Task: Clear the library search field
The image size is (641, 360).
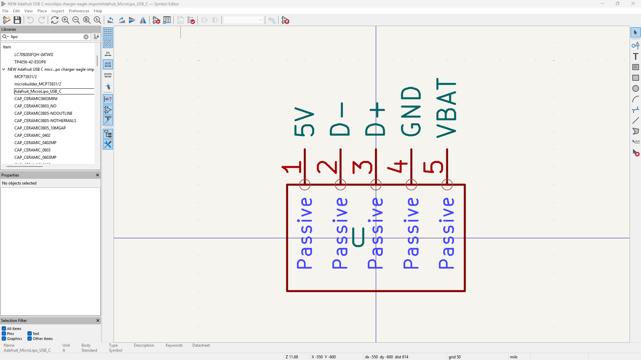Action: click(x=86, y=37)
